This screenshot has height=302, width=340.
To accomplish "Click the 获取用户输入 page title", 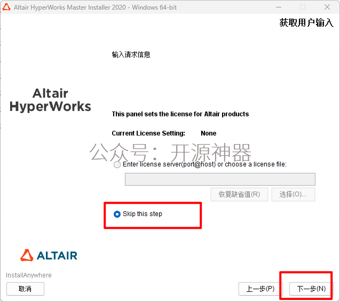I will [306, 22].
